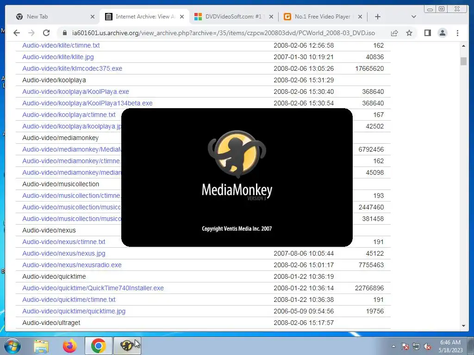474x355 pixels.
Task: Close the DVDVideoSoft.com tab
Action: [x=271, y=17]
